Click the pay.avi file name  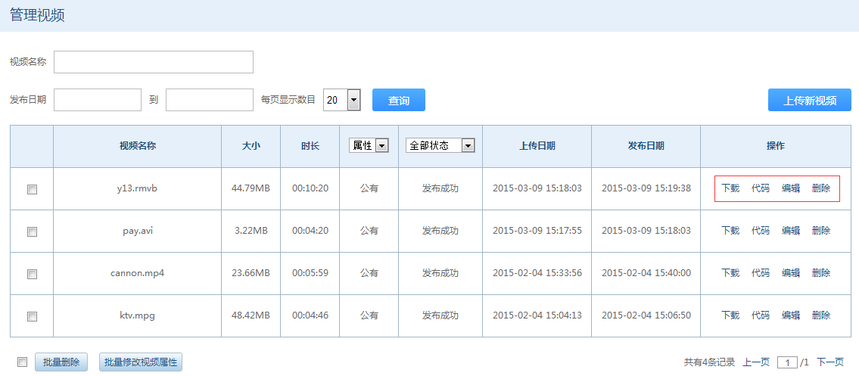point(138,231)
